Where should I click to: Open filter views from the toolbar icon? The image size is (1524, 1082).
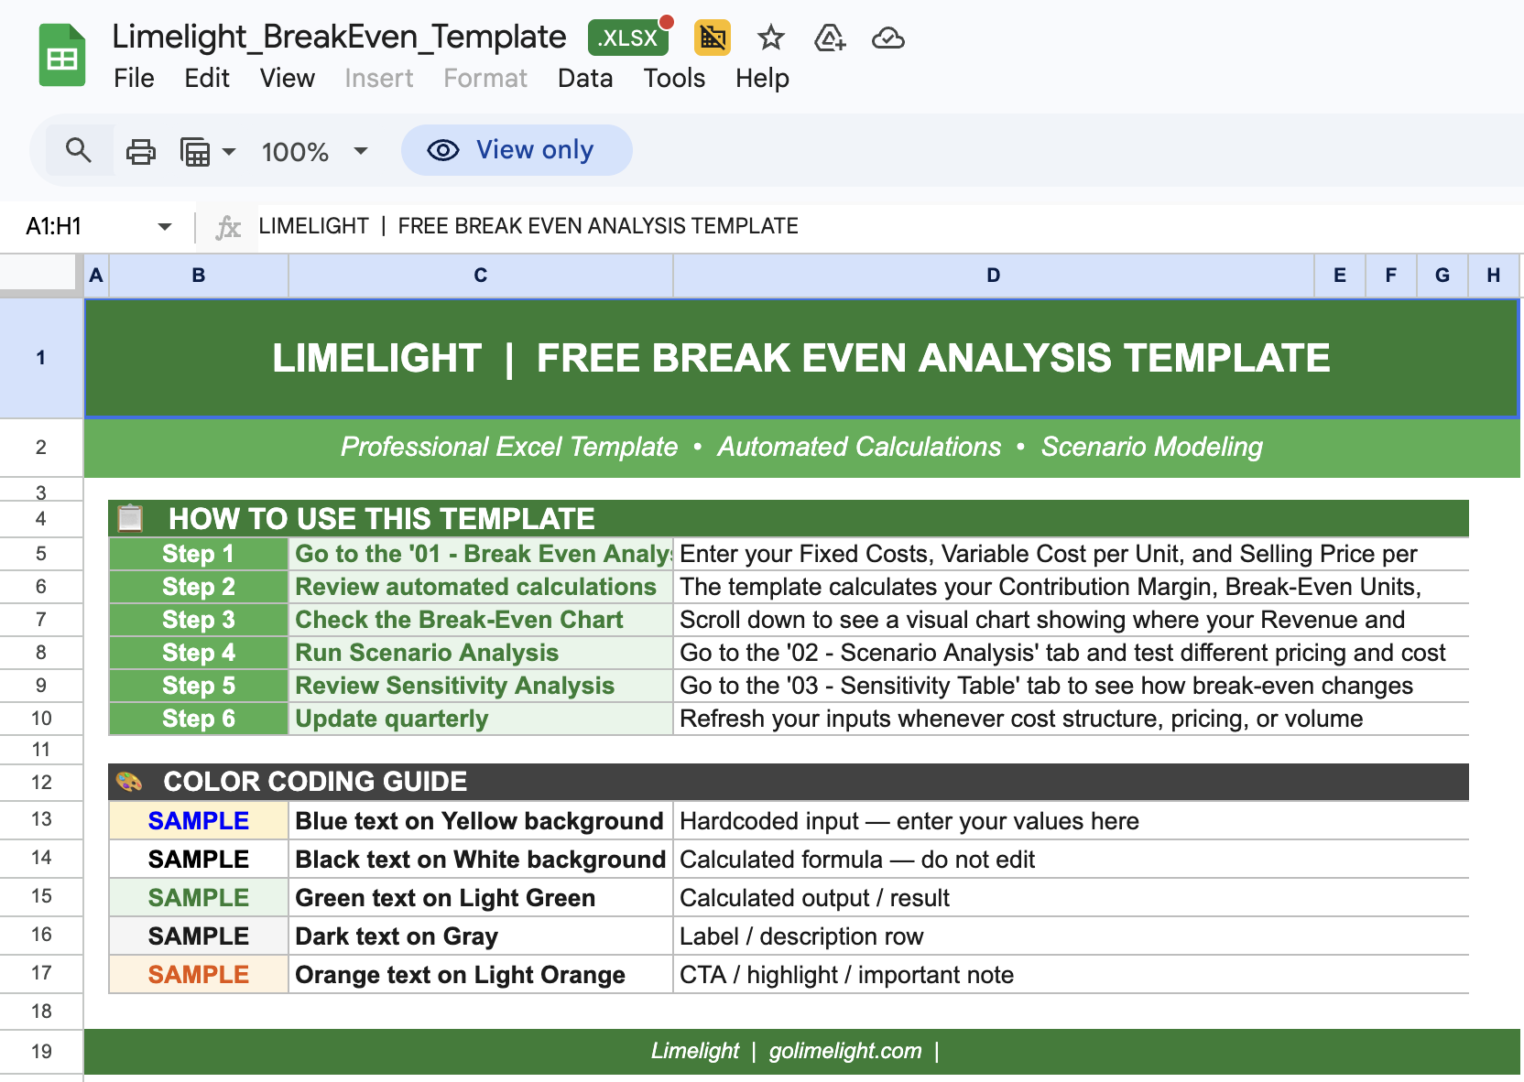click(x=197, y=150)
